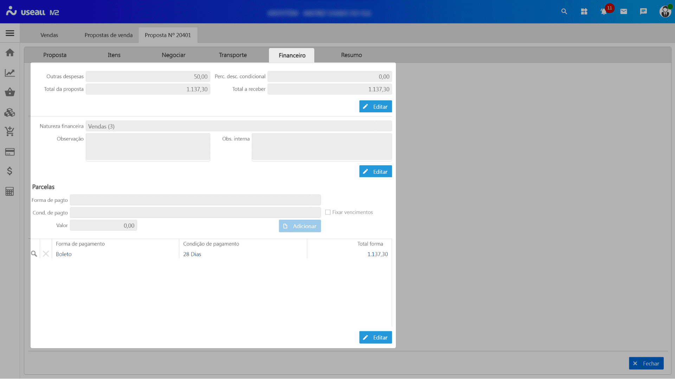Switch to the Resumo tab
This screenshot has width=675, height=379.
(351, 55)
